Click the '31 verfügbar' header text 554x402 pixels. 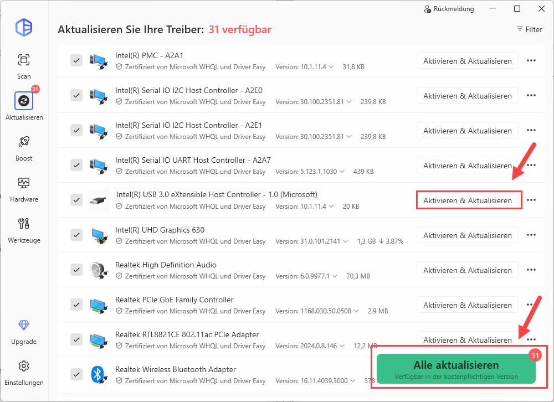[240, 30]
